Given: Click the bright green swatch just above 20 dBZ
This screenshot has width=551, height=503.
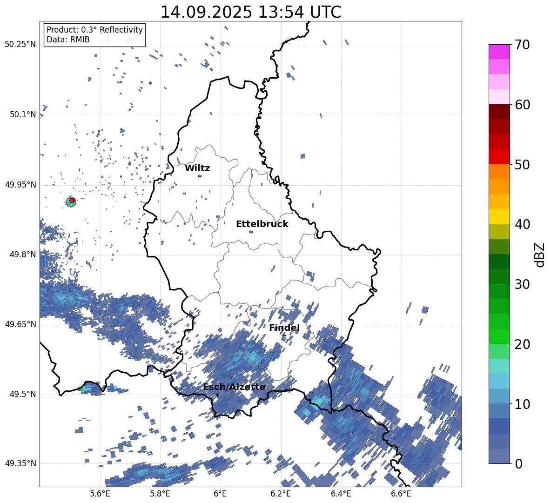Looking at the screenshot, I should click(499, 336).
